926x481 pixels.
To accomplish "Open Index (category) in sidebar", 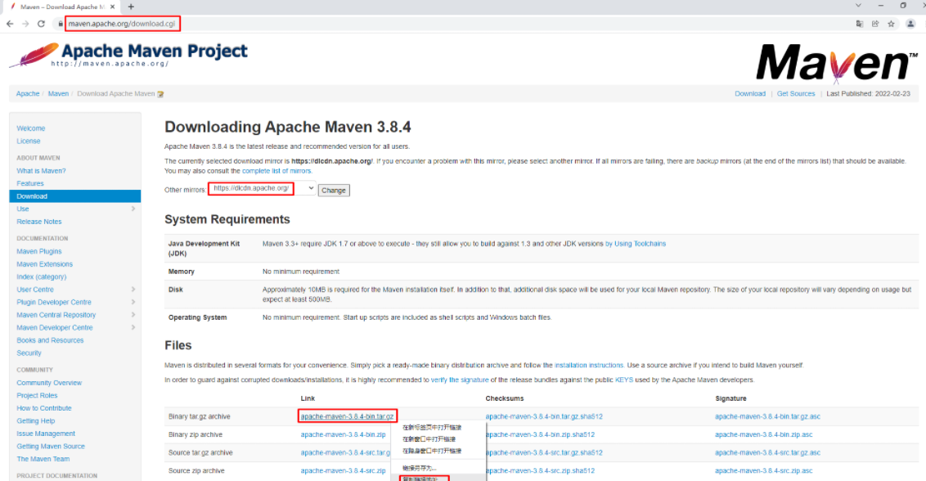I will click(42, 276).
